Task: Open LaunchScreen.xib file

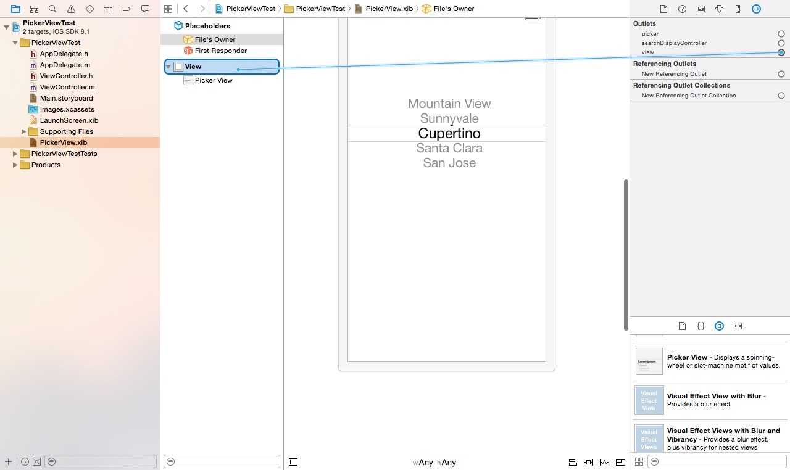Action: [x=69, y=120]
